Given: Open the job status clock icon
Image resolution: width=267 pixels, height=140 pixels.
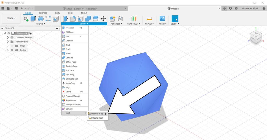Looking at the screenshot, I should (x=236, y=8).
